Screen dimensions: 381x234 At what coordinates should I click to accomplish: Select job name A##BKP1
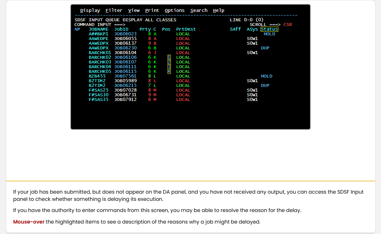[98, 34]
